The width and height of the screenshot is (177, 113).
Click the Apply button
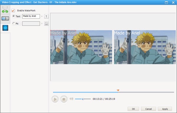point(165,109)
